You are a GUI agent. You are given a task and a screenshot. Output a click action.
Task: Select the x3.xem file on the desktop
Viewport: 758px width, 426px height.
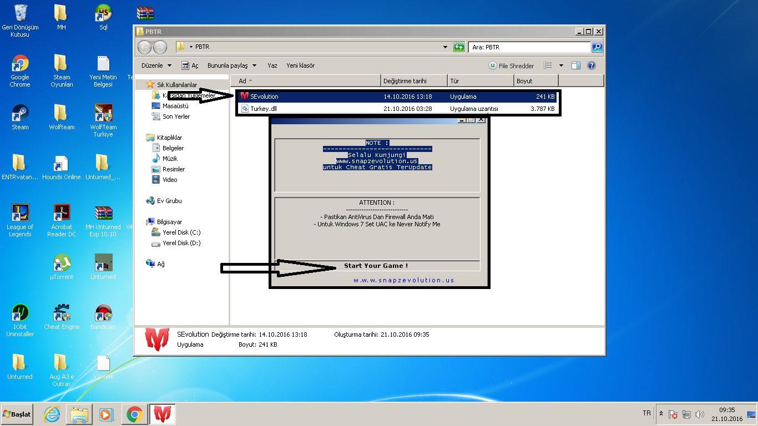(103, 367)
